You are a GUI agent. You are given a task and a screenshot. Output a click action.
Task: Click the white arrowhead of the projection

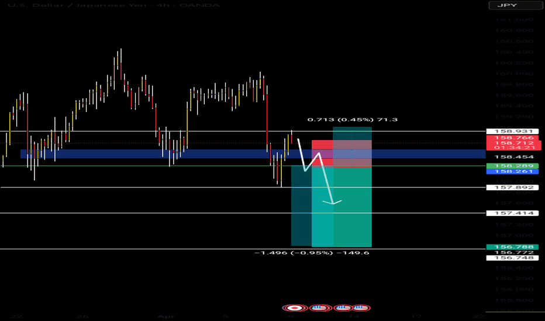(x=335, y=203)
